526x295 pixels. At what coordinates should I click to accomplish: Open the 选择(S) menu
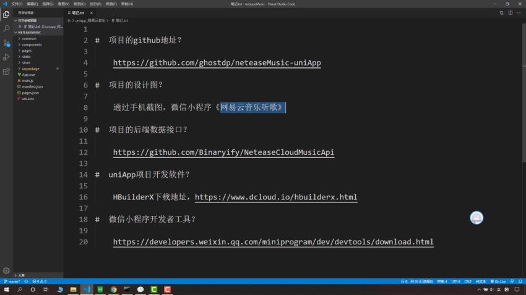coord(48,4)
